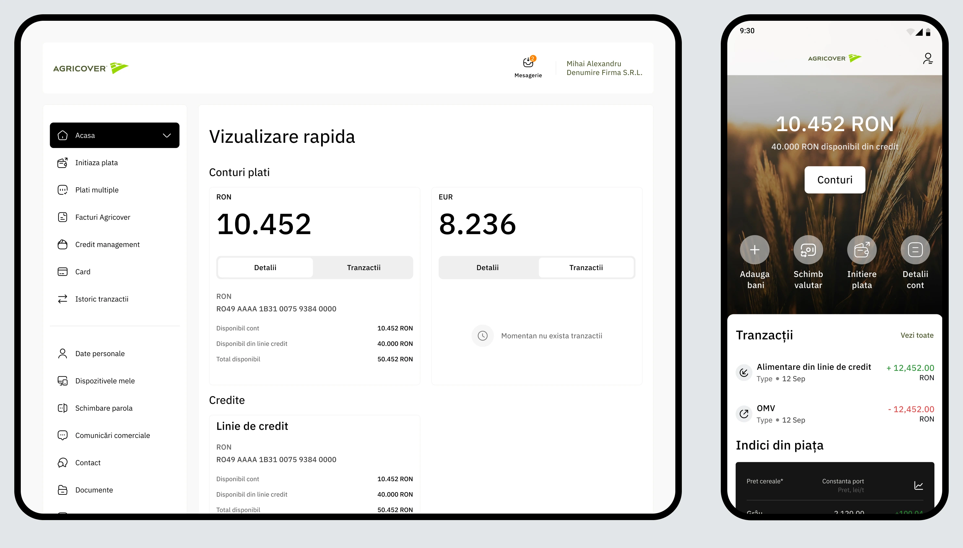Click the clock icon in empty EUR transactions
Image resolution: width=963 pixels, height=548 pixels.
tap(482, 336)
